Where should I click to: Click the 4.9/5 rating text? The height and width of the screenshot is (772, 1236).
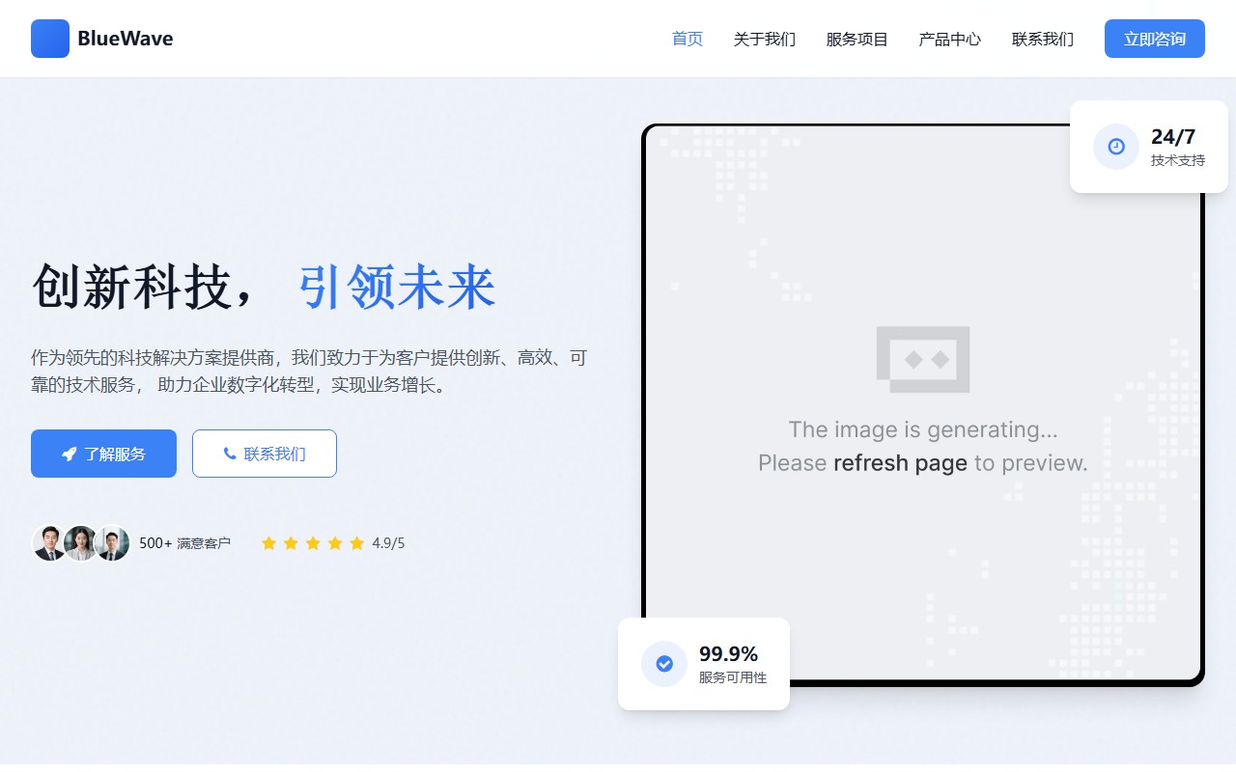(390, 542)
